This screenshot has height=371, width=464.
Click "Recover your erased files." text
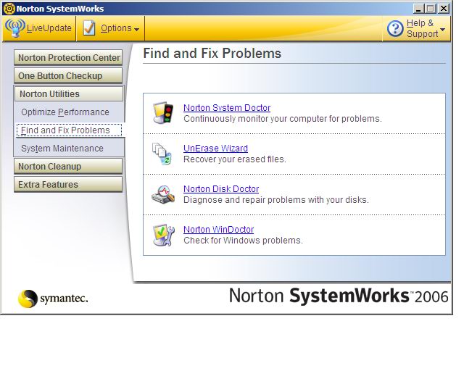[235, 159]
